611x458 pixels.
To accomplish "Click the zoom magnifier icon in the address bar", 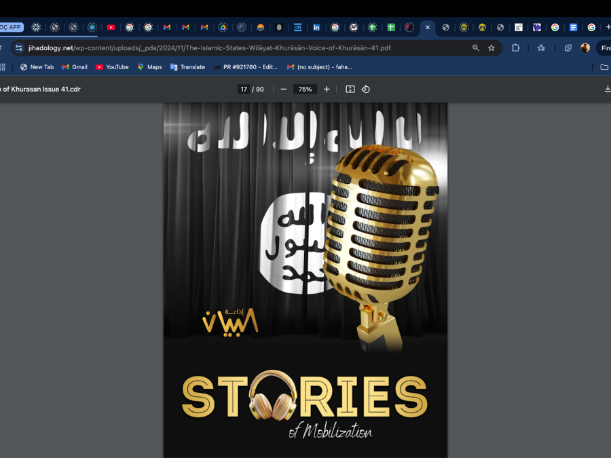I will [476, 48].
